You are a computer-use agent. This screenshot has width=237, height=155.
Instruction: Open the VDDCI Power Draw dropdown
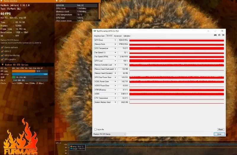coord(115,86)
